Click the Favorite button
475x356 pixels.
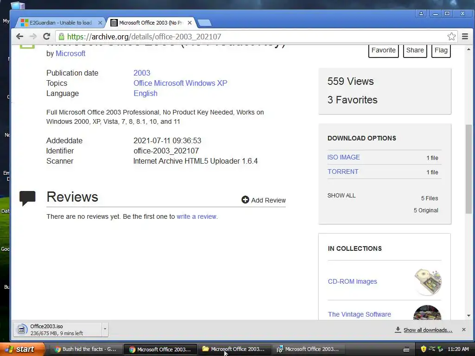coord(384,50)
